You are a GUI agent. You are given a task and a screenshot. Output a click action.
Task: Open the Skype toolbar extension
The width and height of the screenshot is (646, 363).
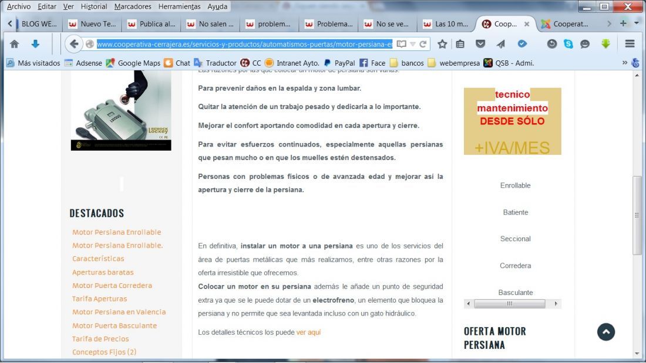568,43
